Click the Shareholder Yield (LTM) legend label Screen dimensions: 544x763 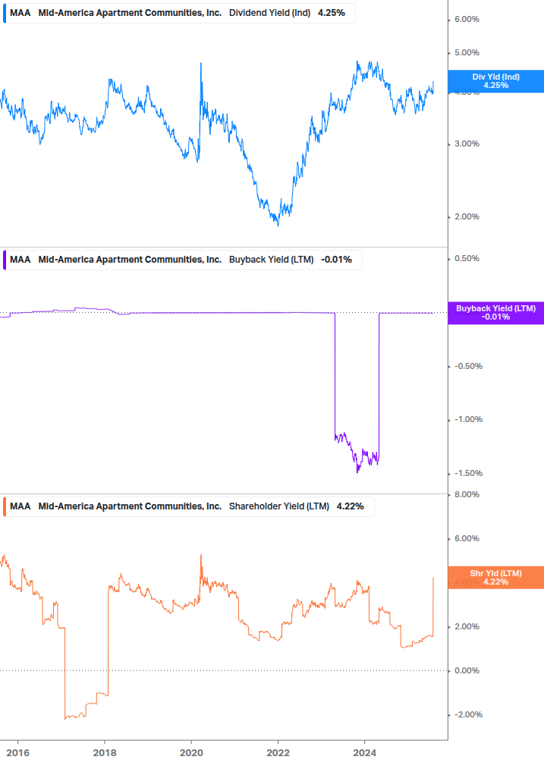[x=279, y=506]
